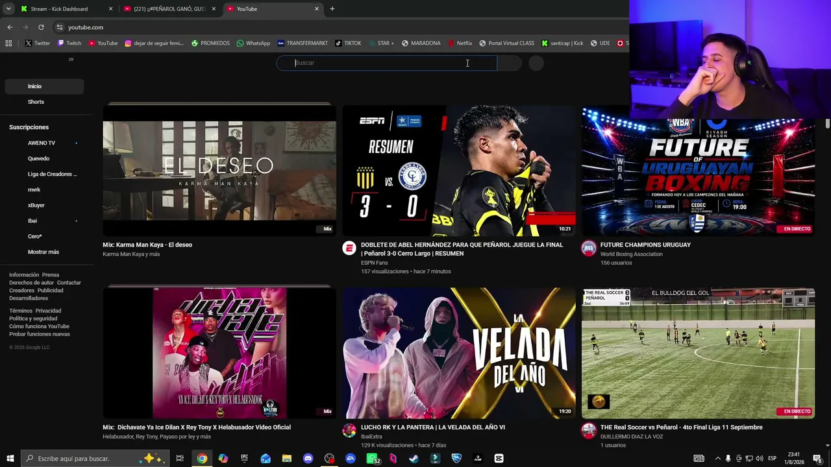This screenshot has width=831, height=467.
Task: Open IbaiExtra channel avatar
Action: 349,430
